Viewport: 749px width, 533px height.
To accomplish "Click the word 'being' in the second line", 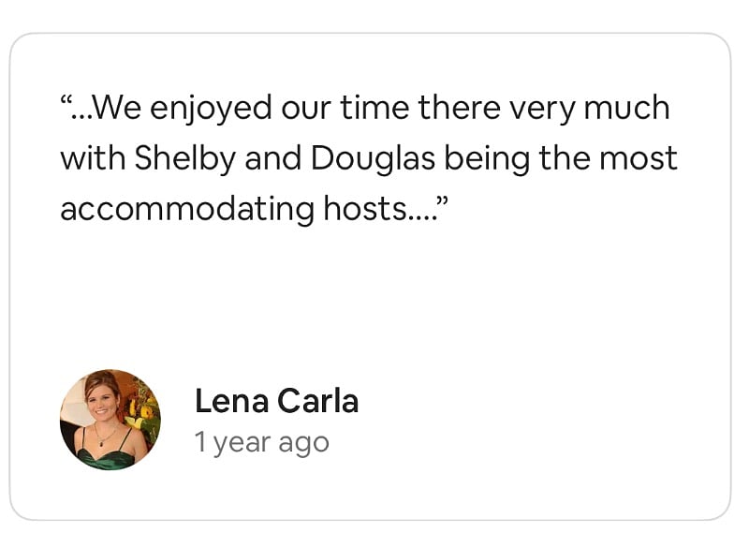I will pyautogui.click(x=487, y=159).
